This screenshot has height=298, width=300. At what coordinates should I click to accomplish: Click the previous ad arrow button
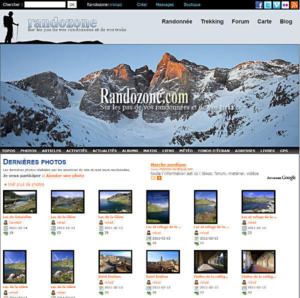153,178
